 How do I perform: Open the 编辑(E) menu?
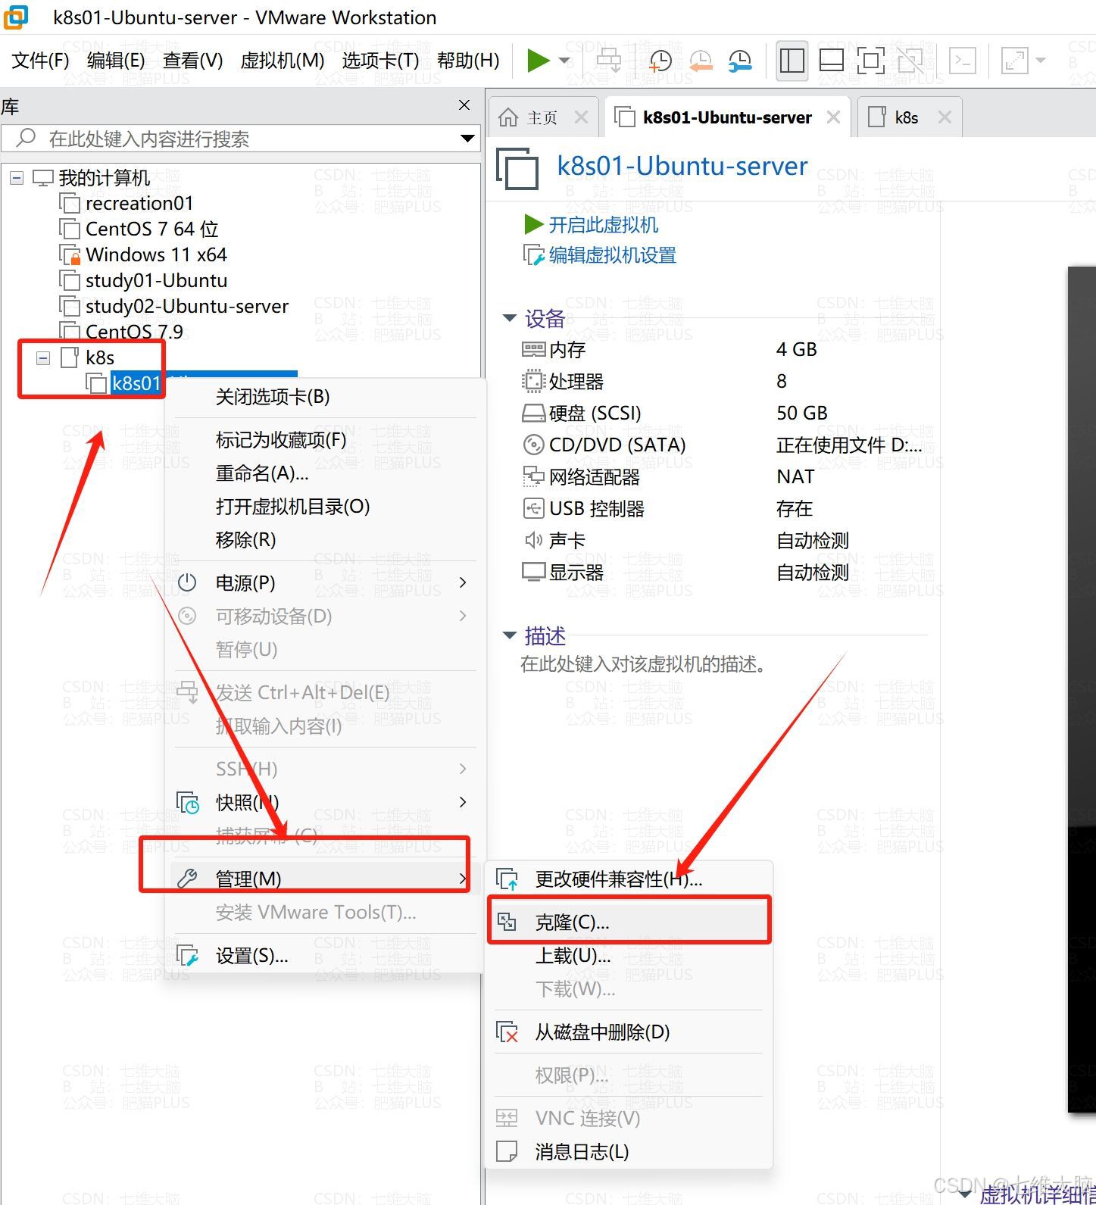click(116, 61)
